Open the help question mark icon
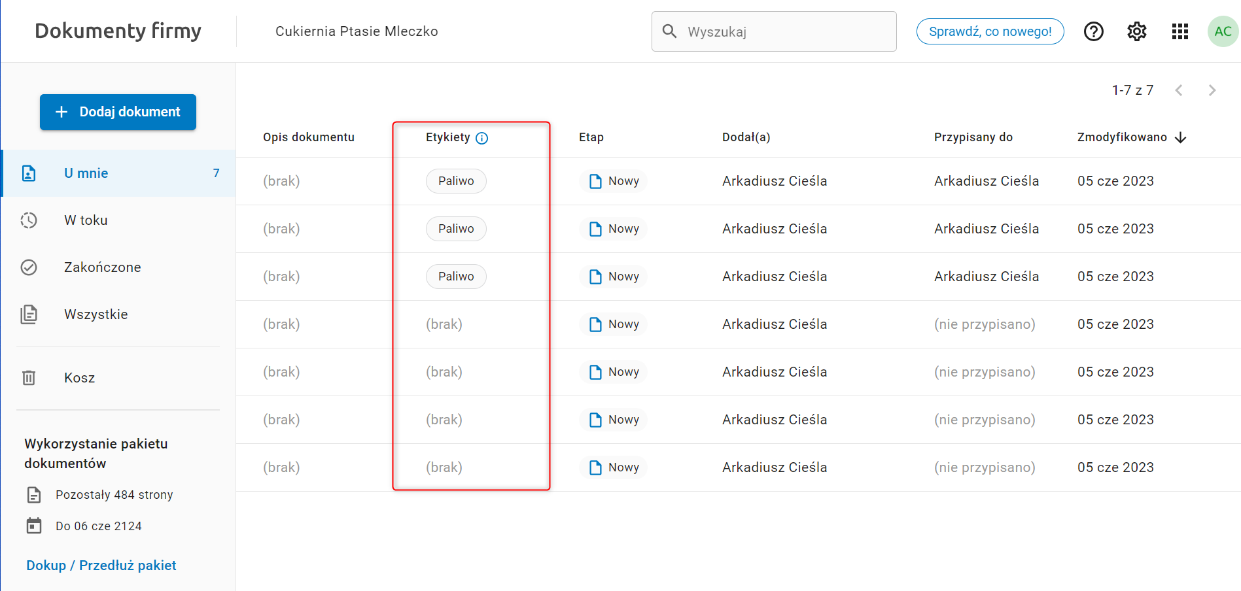The height and width of the screenshot is (591, 1241). click(x=1094, y=31)
